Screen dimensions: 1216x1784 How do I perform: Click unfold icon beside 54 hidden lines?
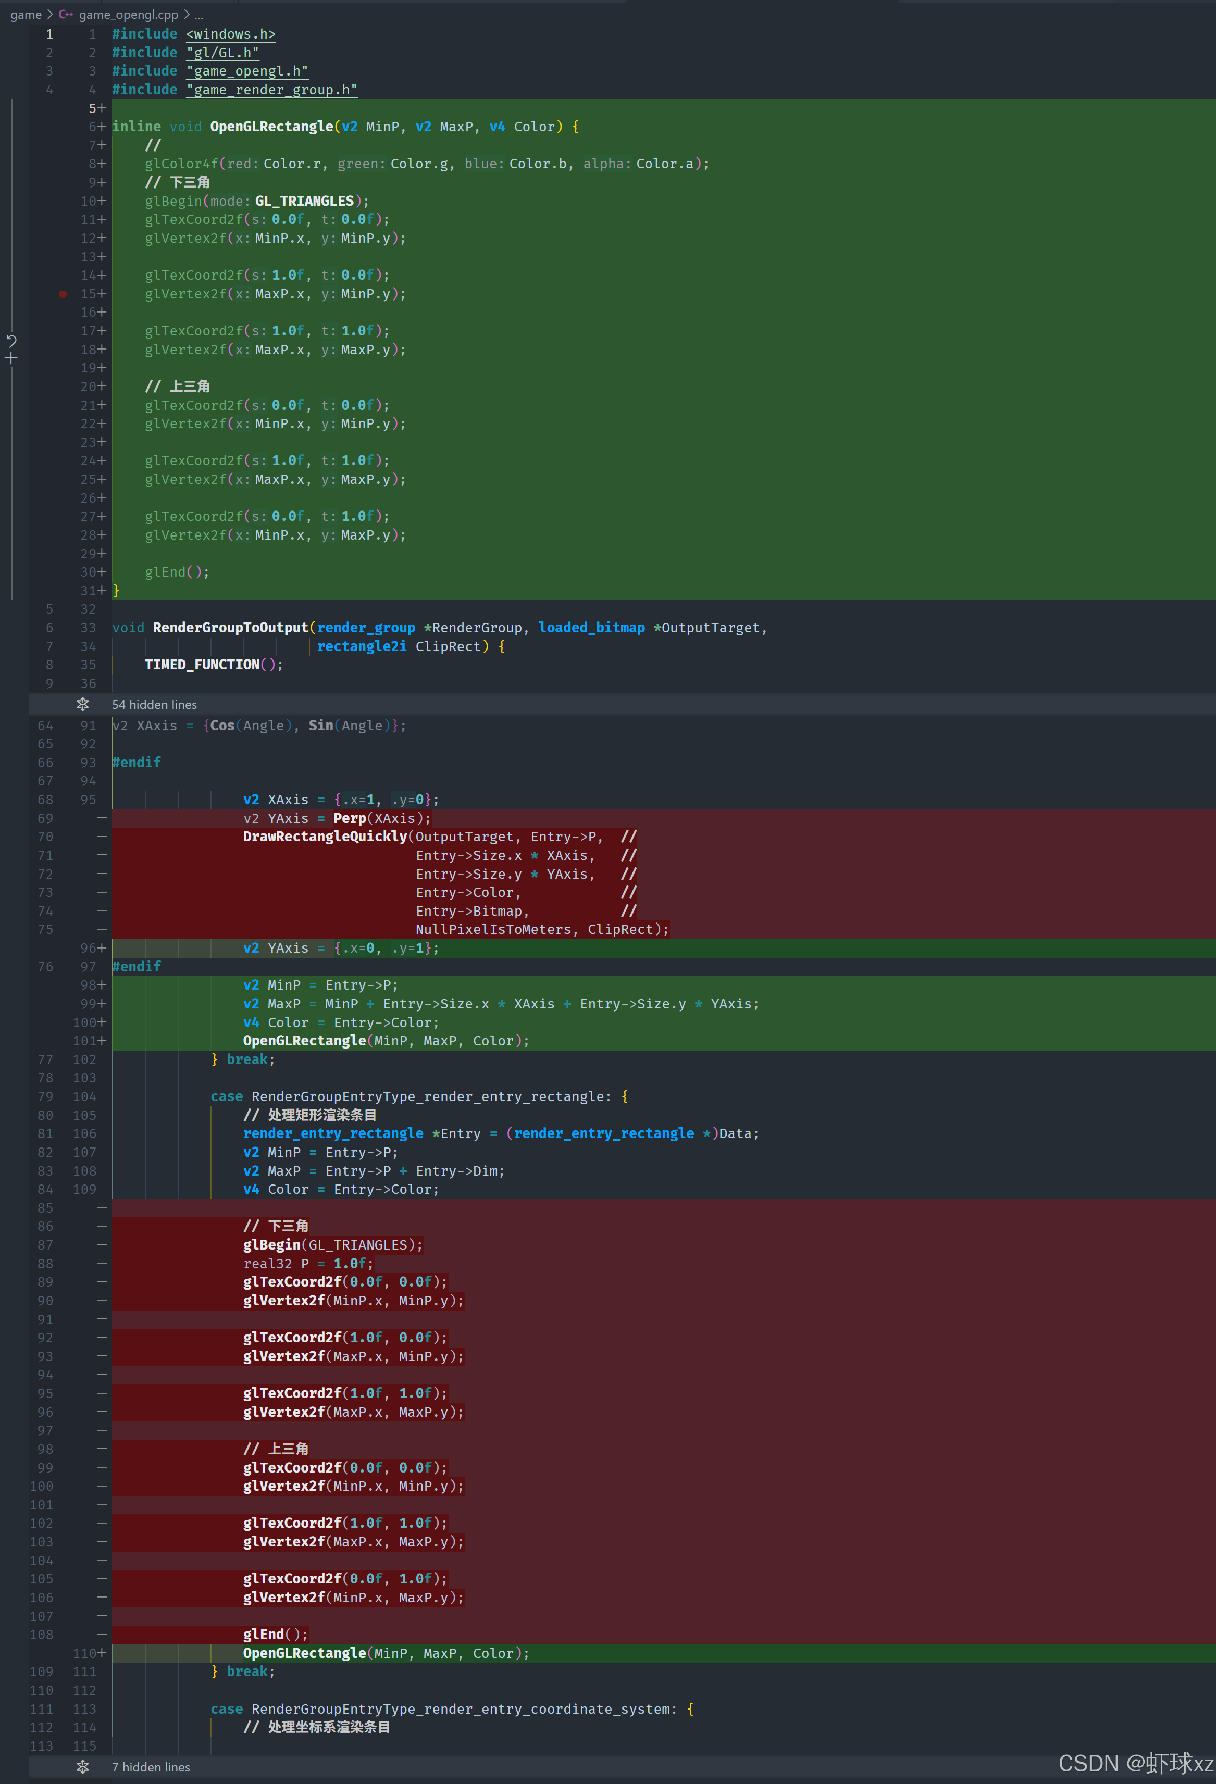click(x=83, y=704)
